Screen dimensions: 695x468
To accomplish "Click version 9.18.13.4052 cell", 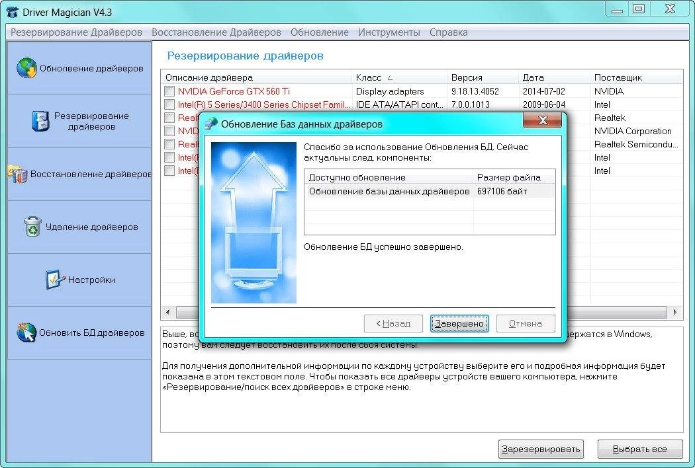I will click(x=475, y=91).
